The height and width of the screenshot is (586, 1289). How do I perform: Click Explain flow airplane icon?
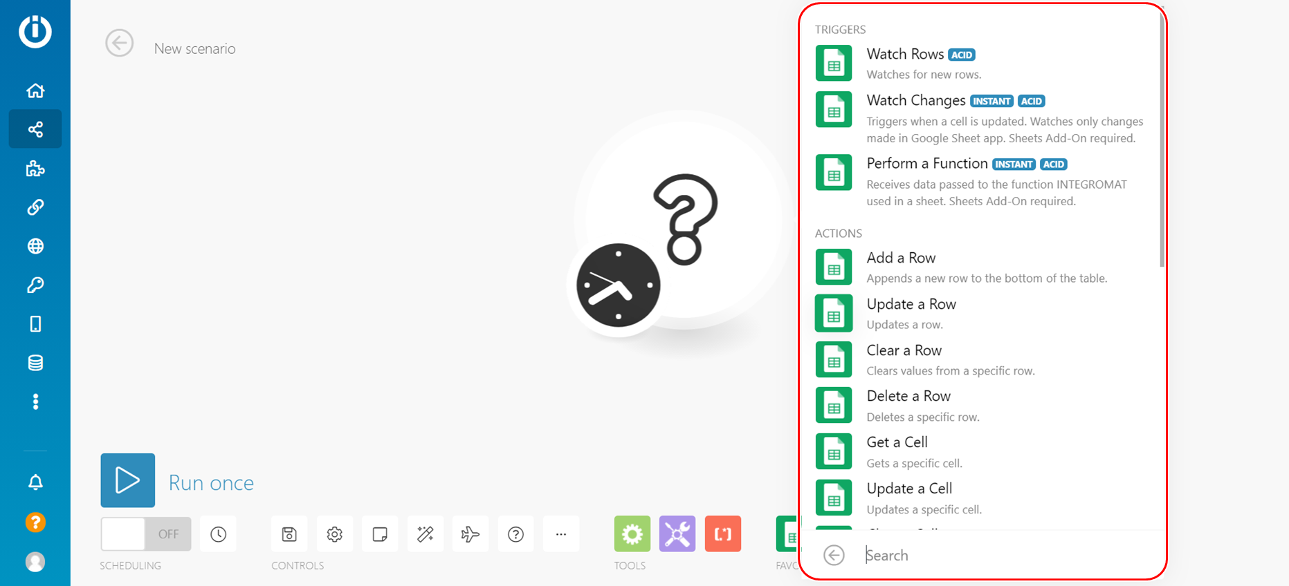[x=470, y=533]
